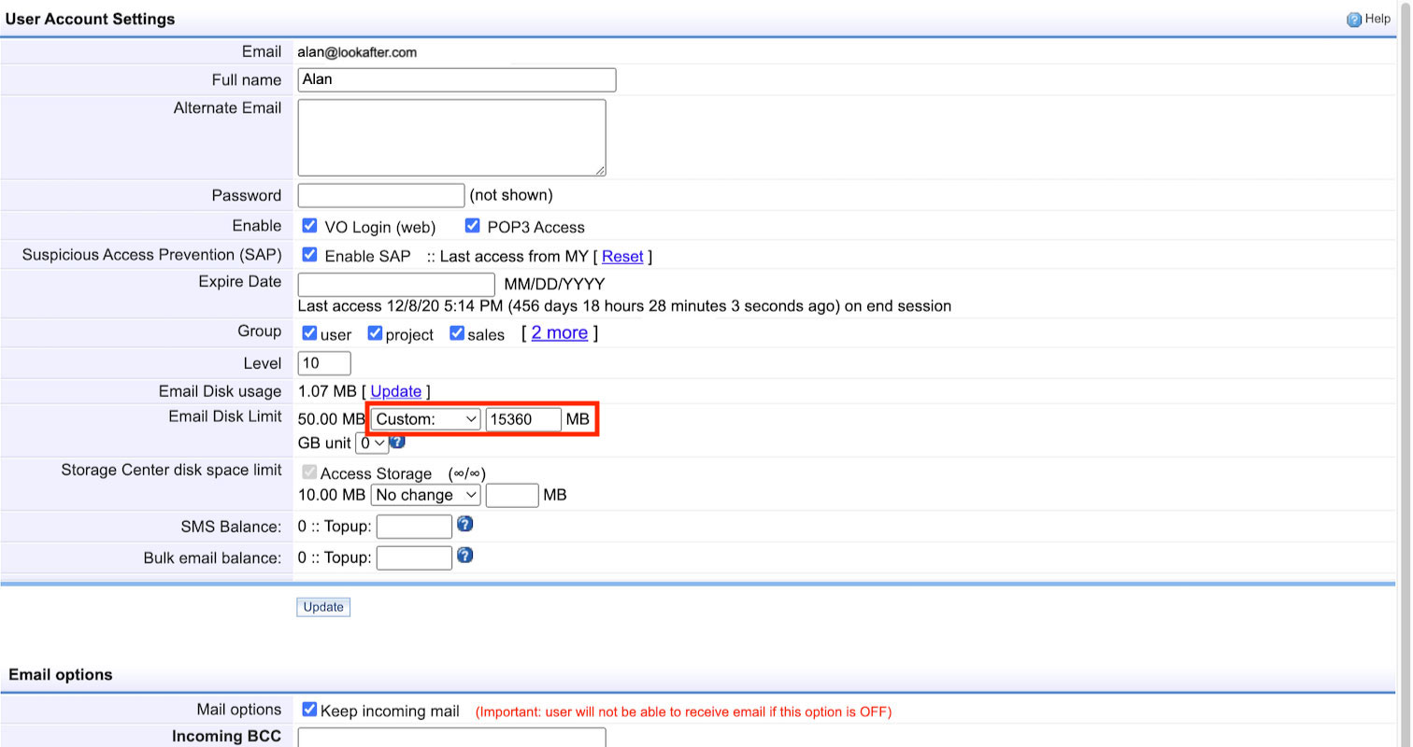
Task: Disable the Enable SAP checkbox
Action: (x=310, y=255)
